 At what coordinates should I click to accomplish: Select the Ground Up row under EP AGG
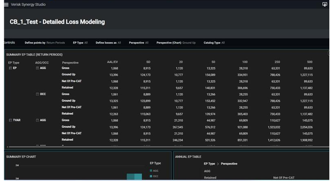68,75
